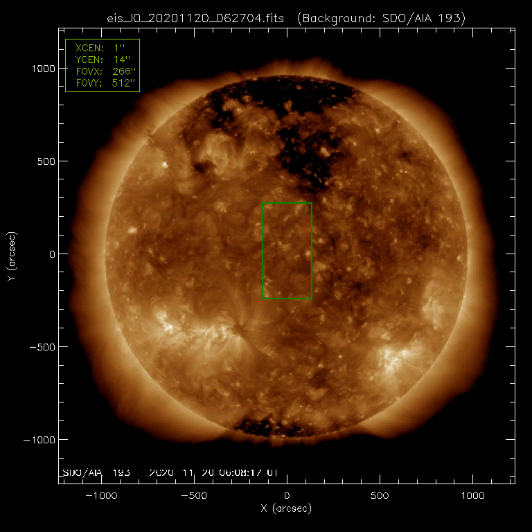The height and width of the screenshot is (532, 532).
Task: Click the green EIS field-of-view rectangle
Action: 287,203
